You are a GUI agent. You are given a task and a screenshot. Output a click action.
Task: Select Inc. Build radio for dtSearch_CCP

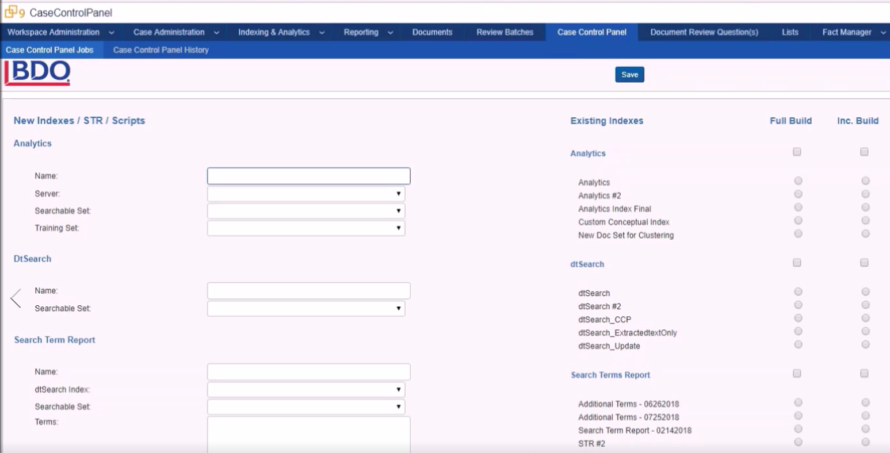[865, 318]
